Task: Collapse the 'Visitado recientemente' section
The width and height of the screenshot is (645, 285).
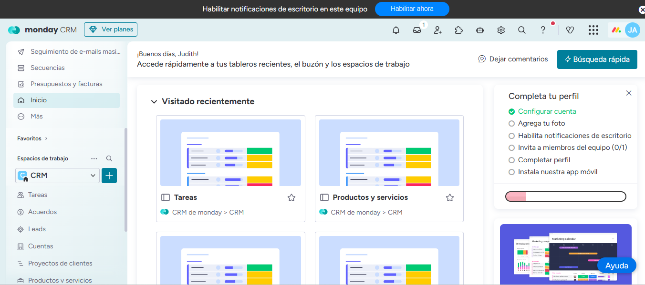Action: click(154, 101)
